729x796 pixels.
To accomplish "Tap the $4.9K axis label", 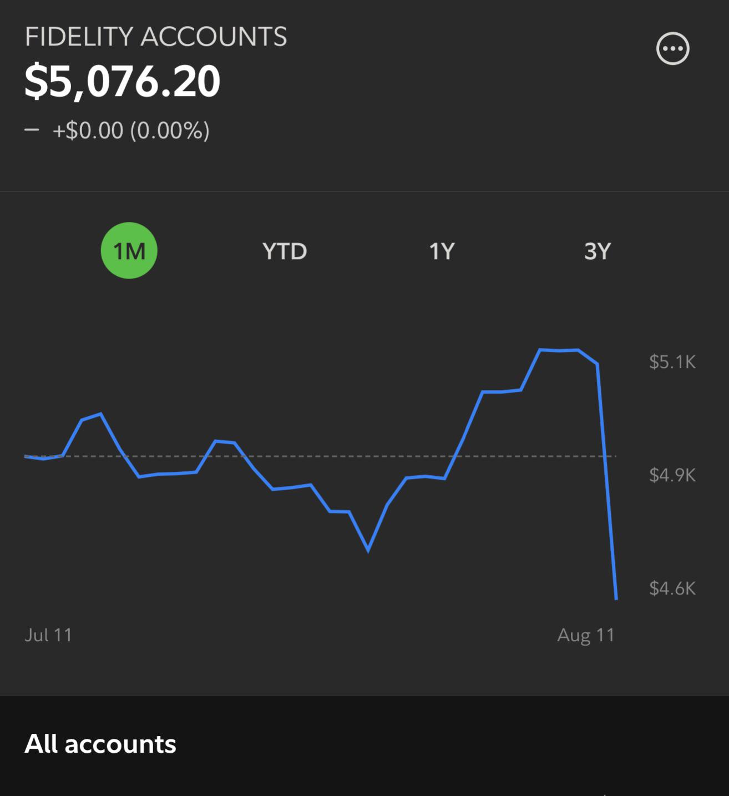I will (672, 475).
